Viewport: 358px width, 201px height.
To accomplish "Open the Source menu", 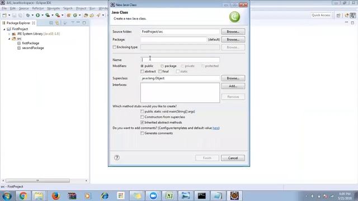I will [x=23, y=8].
